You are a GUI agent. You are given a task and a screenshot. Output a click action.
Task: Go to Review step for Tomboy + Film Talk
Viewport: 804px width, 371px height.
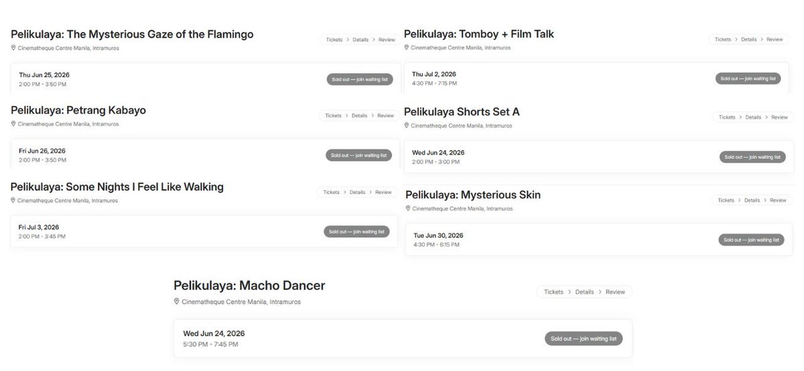pos(775,40)
